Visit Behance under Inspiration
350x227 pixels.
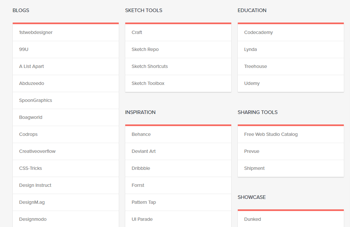pos(141,134)
